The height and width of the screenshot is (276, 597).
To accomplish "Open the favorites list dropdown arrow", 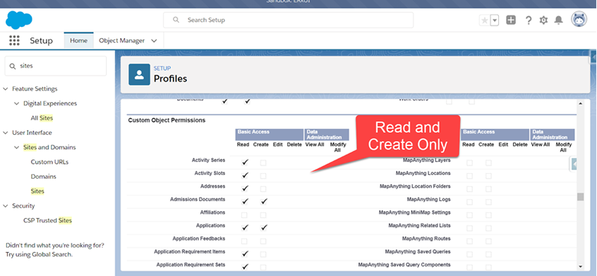I will (495, 20).
